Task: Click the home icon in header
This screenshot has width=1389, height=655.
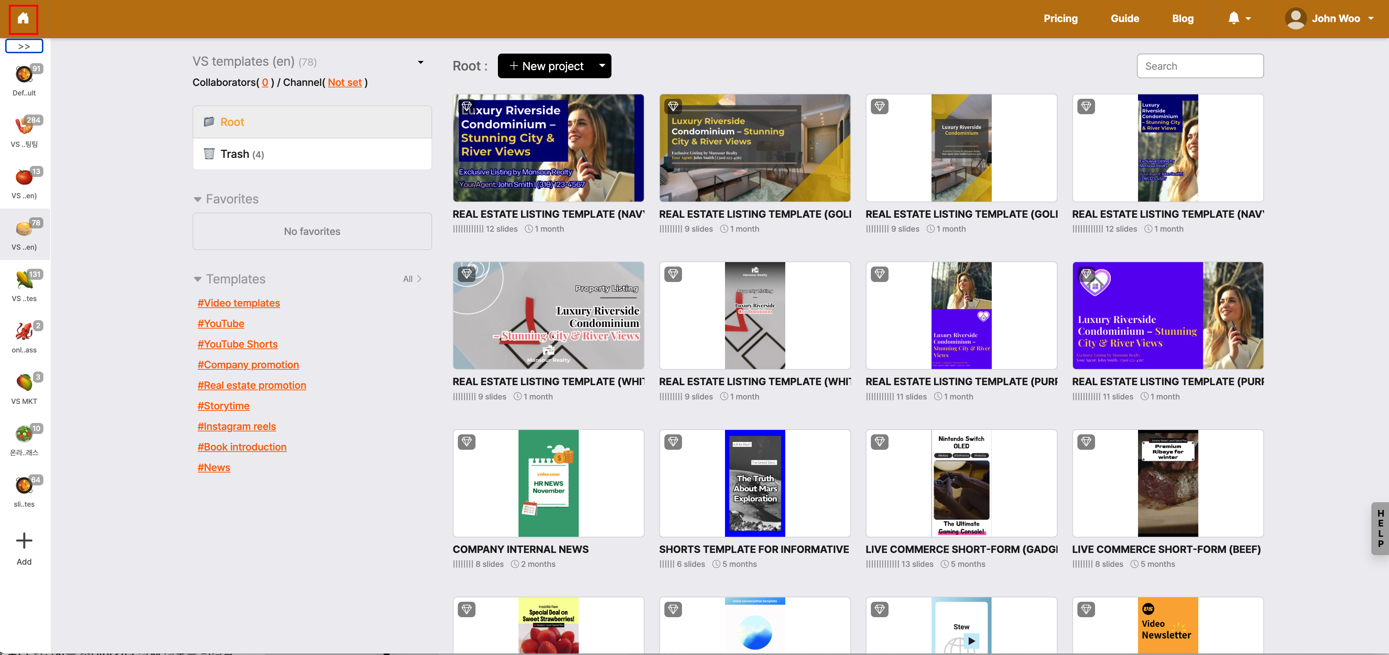Action: pos(23,19)
